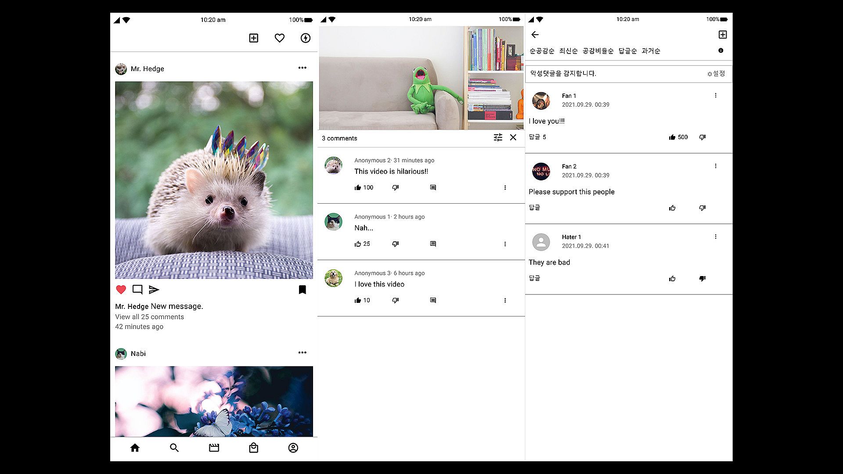Toggle the red heart like on Mr. Hedge post
The width and height of the screenshot is (843, 474).
pos(121,290)
